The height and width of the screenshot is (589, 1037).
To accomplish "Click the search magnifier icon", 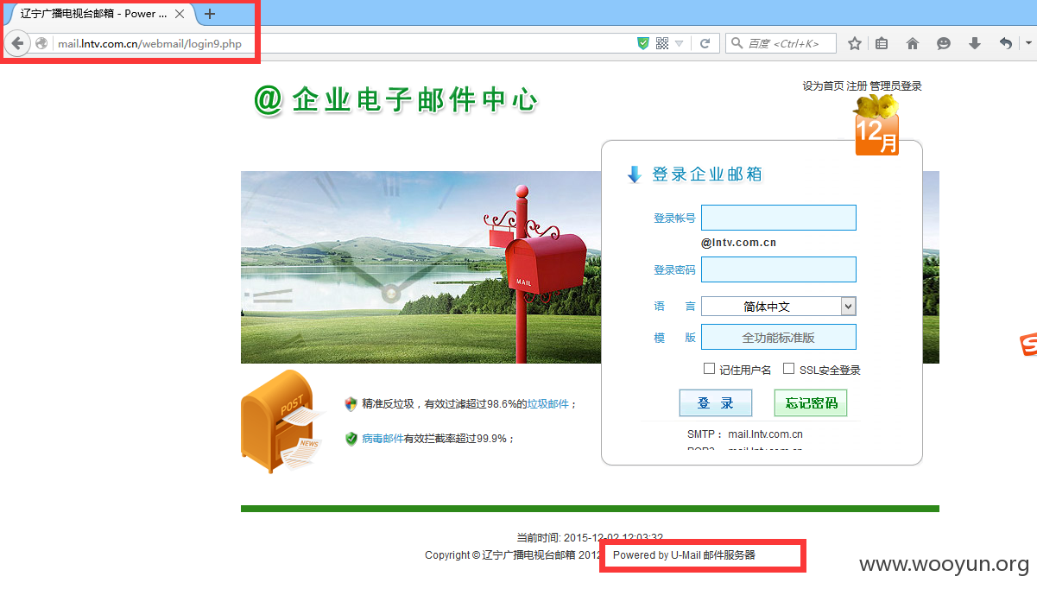I will coord(737,43).
